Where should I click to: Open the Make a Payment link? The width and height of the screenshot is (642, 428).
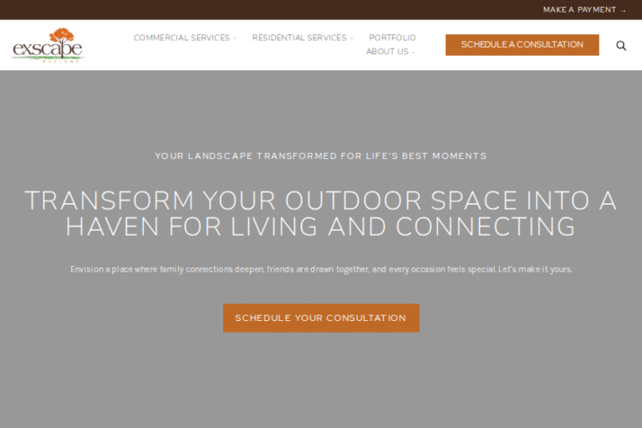pos(580,10)
